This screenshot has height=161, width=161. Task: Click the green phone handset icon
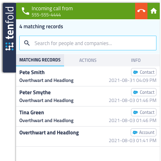point(25,11)
